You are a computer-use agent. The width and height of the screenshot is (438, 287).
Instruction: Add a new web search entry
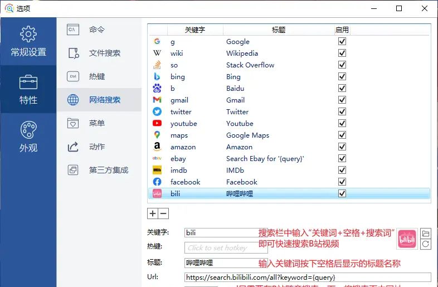(x=153, y=213)
